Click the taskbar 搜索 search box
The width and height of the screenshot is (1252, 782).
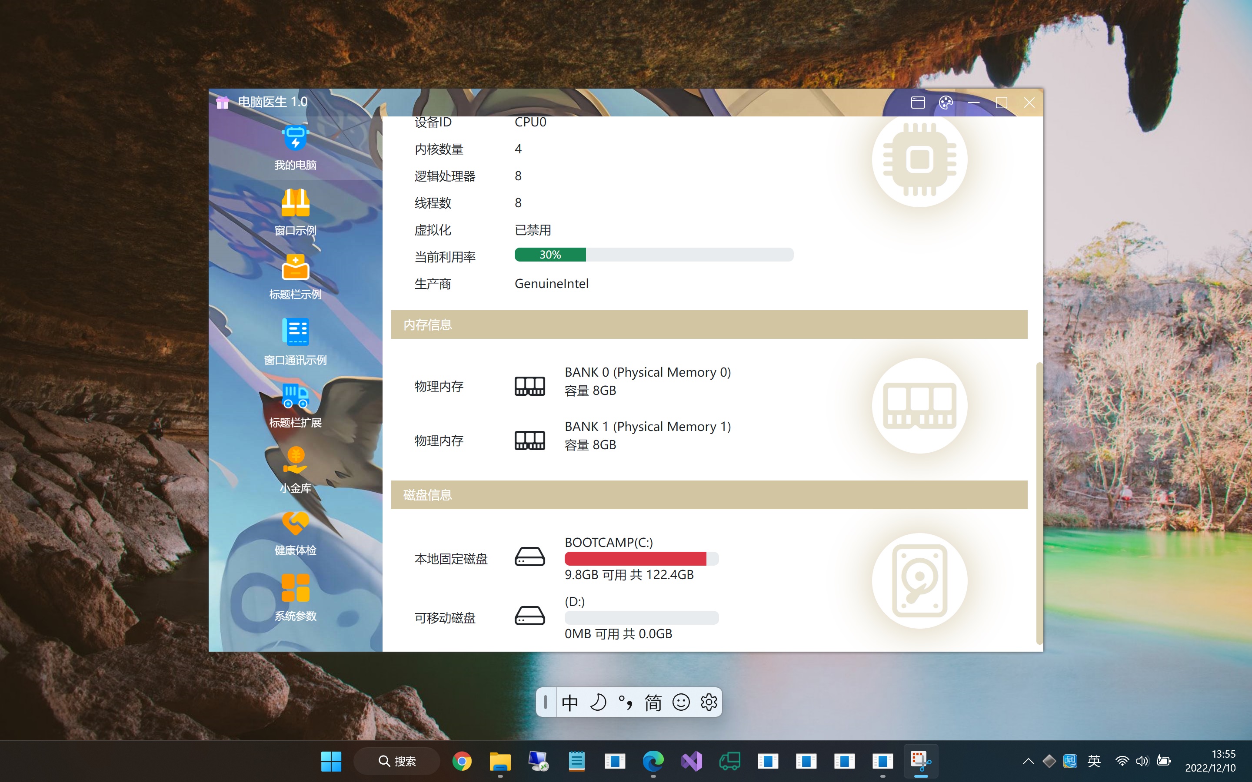(397, 761)
